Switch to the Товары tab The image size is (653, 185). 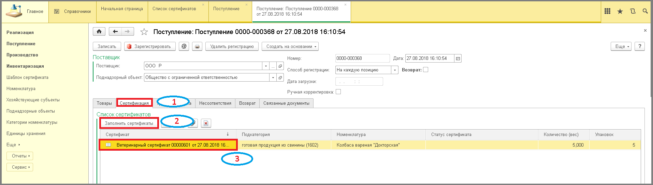[x=104, y=103]
